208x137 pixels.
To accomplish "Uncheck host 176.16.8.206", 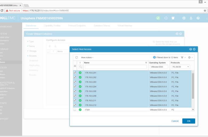I will click(x=75, y=96).
